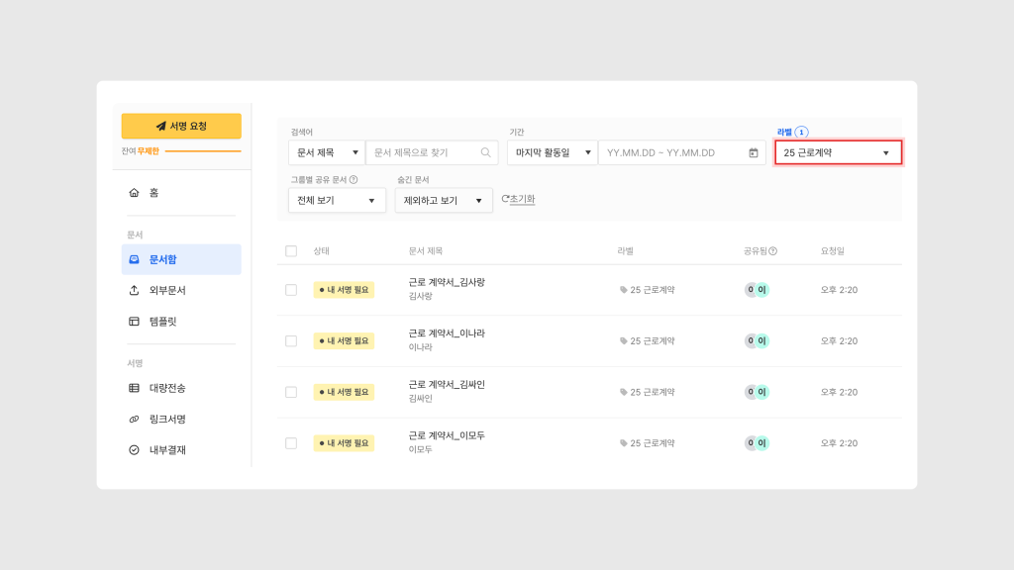Image resolution: width=1014 pixels, height=570 pixels.
Task: Toggle the select-all checkbox in table header
Action: (x=291, y=251)
